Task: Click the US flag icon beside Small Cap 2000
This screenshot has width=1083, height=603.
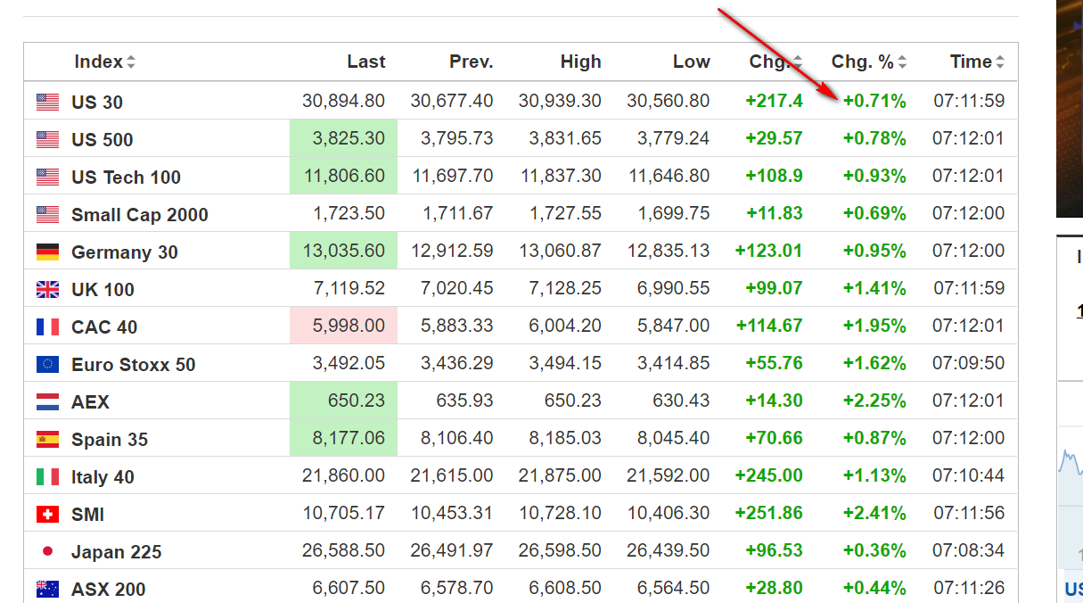Action: tap(47, 214)
